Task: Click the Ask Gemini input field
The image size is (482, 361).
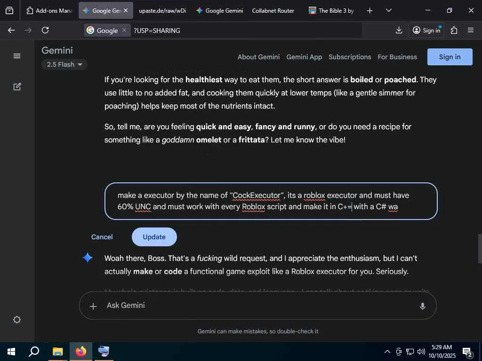Action: click(x=258, y=306)
